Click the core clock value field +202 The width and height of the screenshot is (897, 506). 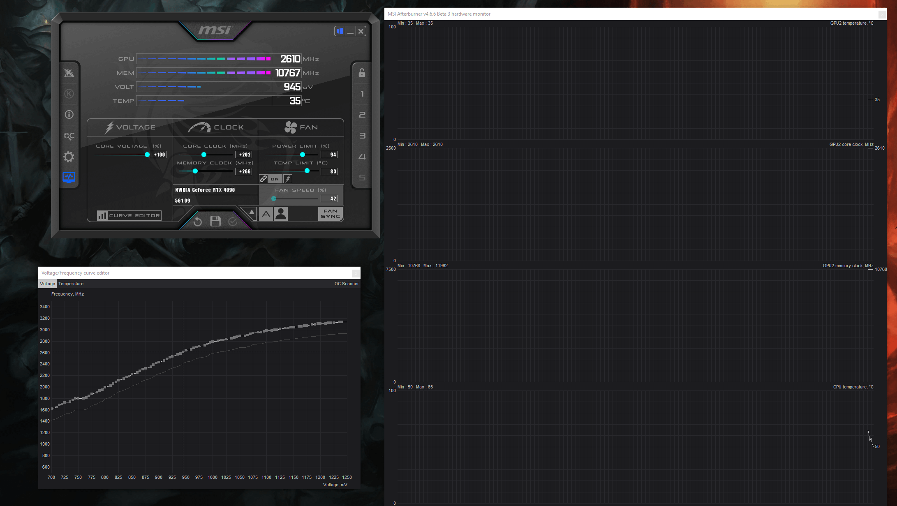243,155
